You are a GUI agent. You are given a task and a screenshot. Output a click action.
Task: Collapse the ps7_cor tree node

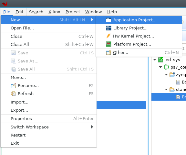tap(160, 67)
